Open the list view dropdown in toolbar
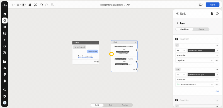 click(19, 5)
